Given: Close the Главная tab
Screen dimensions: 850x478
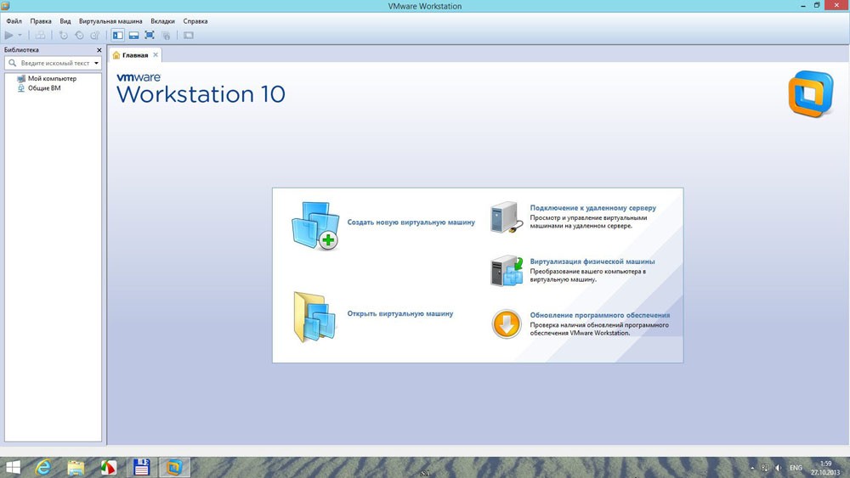Looking at the screenshot, I should click(156, 54).
